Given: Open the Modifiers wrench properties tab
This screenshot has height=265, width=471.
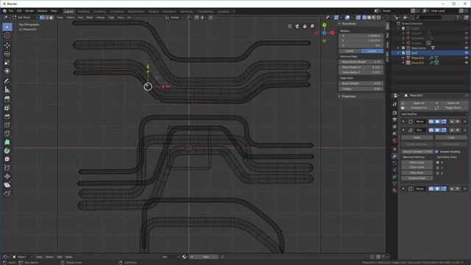Looking at the screenshot, I should click(x=394, y=156).
